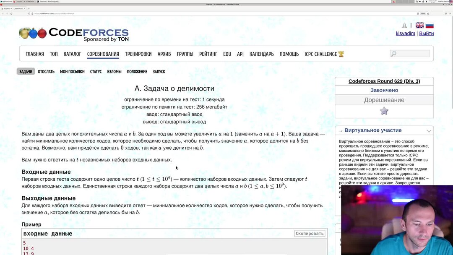453x255 pixels.
Task: Click the star icon to favorite contest
Action: tap(384, 111)
